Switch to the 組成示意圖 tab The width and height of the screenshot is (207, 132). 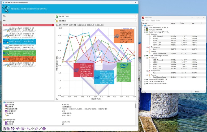point(73,25)
